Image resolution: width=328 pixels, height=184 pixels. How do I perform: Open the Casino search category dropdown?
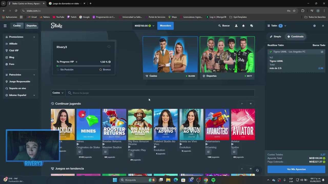pyautogui.click(x=58, y=93)
